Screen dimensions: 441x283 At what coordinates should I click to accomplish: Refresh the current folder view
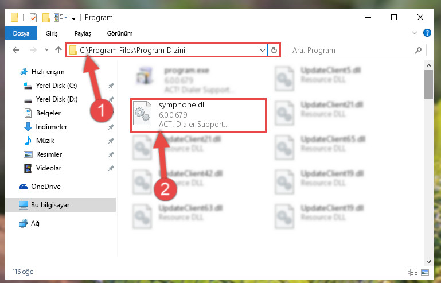tap(274, 50)
